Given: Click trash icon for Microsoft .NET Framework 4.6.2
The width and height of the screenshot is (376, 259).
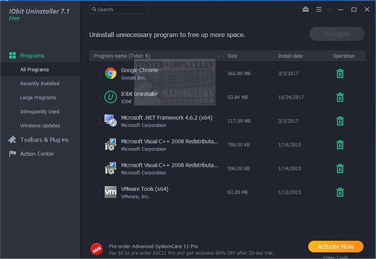Looking at the screenshot, I should 340,121.
